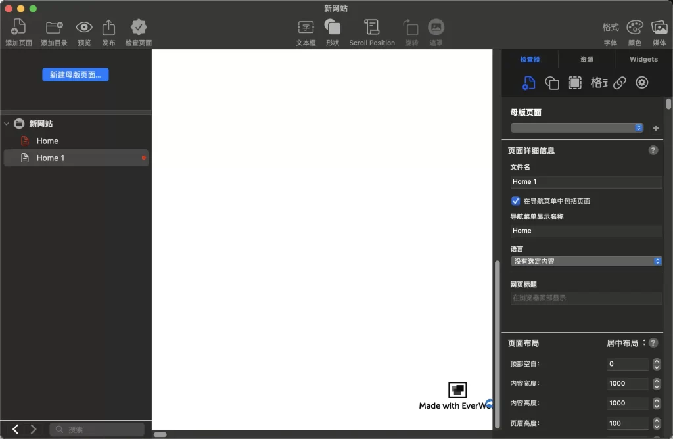Open the Format Fonts (字体) panel
The image size is (673, 439).
611,28
